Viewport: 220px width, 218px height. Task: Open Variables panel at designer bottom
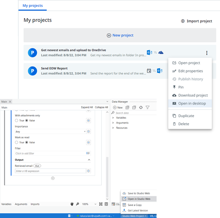pyautogui.click(x=6, y=204)
